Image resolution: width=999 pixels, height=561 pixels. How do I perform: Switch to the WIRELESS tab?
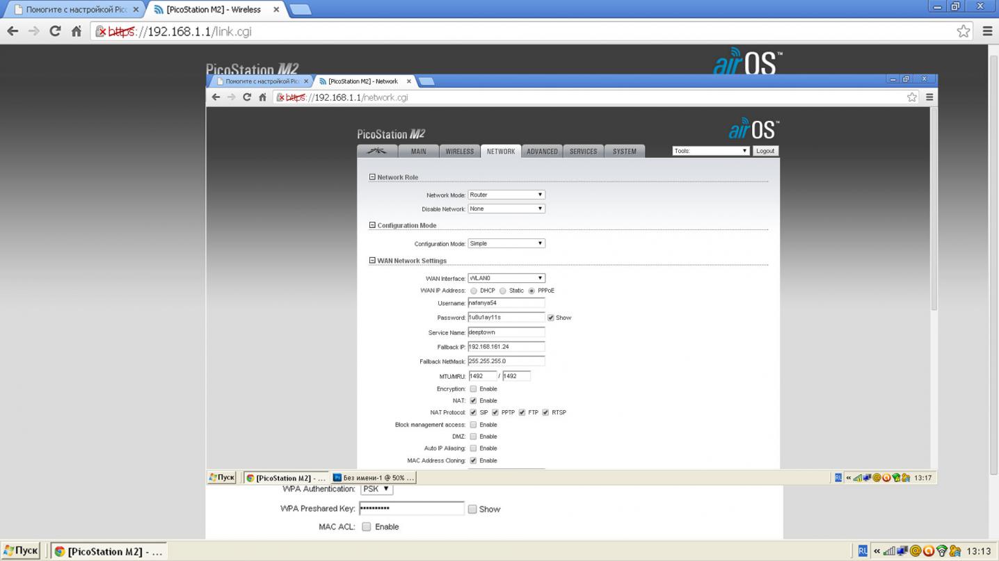click(459, 151)
